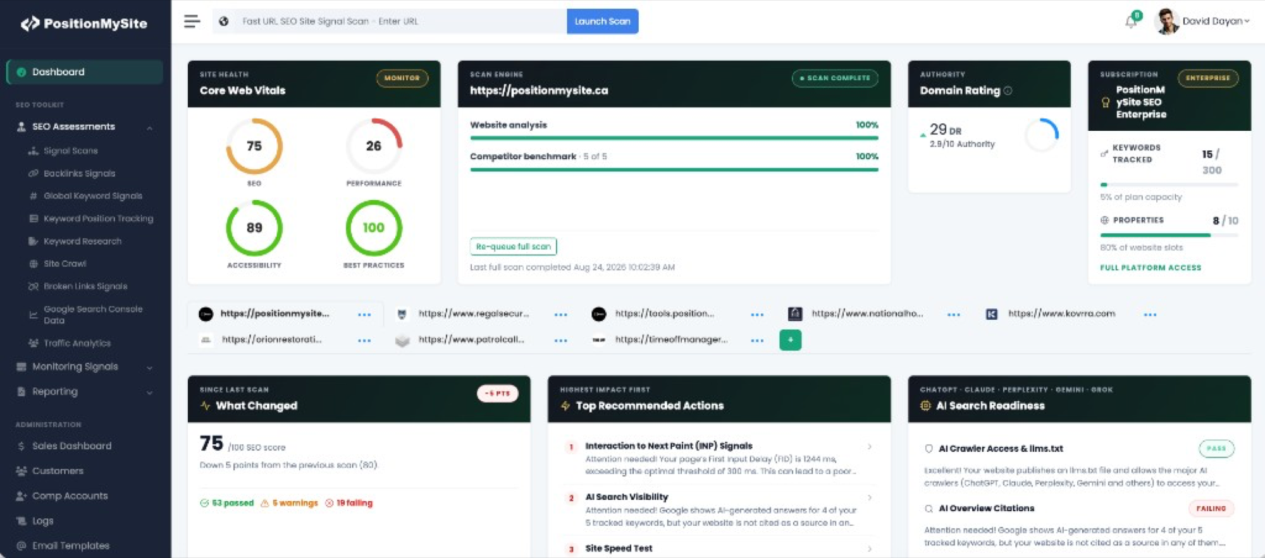Open options for www.regalsecur property

click(x=561, y=314)
